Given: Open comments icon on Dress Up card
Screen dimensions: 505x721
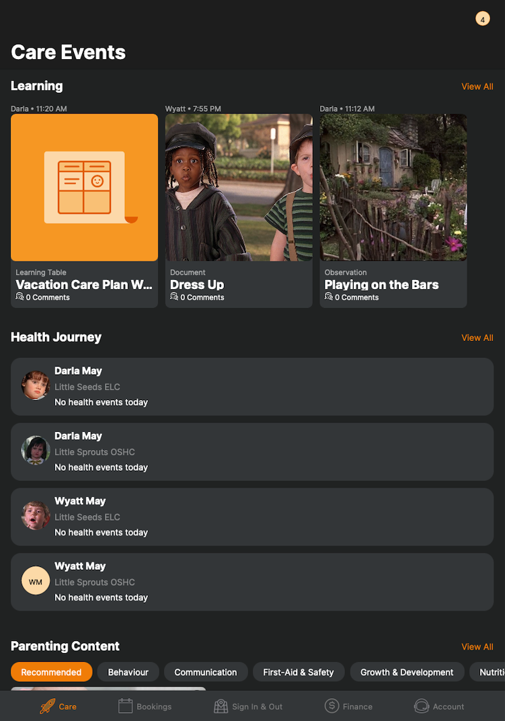Looking at the screenshot, I should pyautogui.click(x=174, y=297).
